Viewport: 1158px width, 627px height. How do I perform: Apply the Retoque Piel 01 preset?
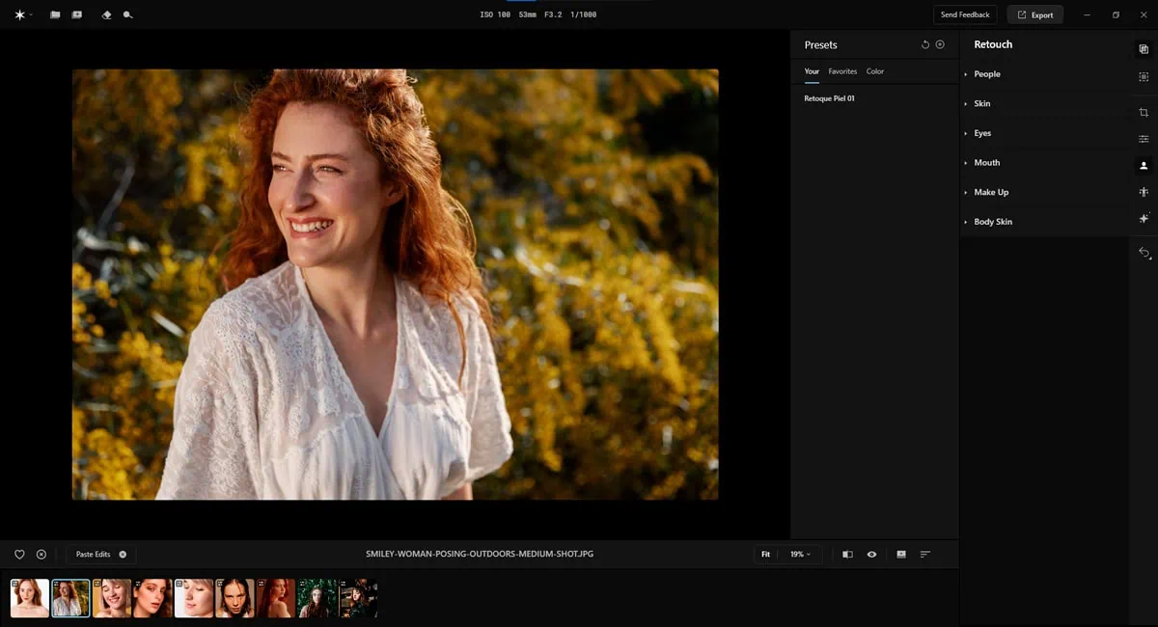[x=829, y=98]
